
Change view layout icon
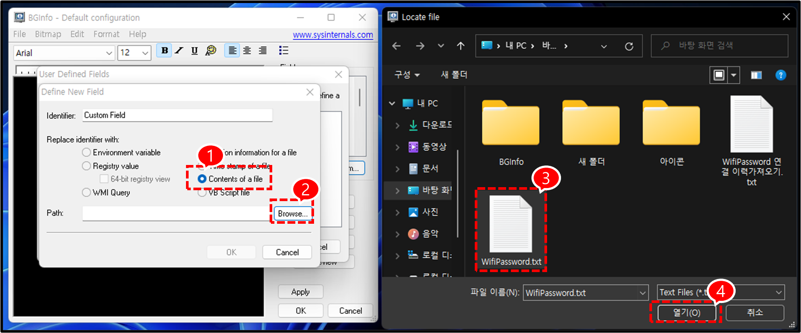click(x=719, y=75)
